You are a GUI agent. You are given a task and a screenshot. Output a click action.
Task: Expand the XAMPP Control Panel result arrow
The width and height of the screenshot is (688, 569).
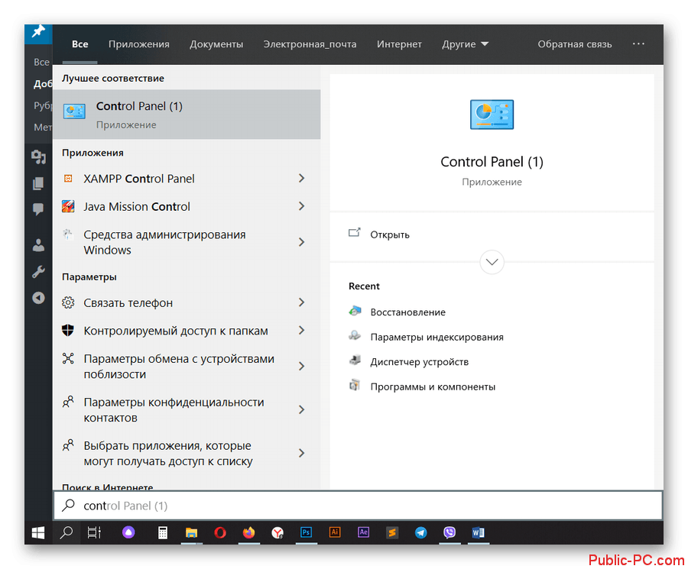[x=301, y=179]
